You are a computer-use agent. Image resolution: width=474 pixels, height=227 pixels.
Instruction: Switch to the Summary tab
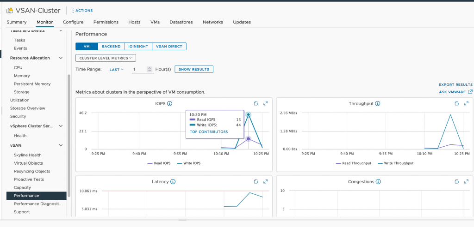pyautogui.click(x=17, y=22)
